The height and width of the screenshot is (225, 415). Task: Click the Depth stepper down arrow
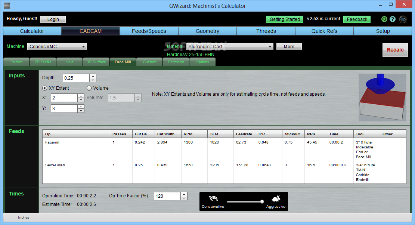coord(93,80)
